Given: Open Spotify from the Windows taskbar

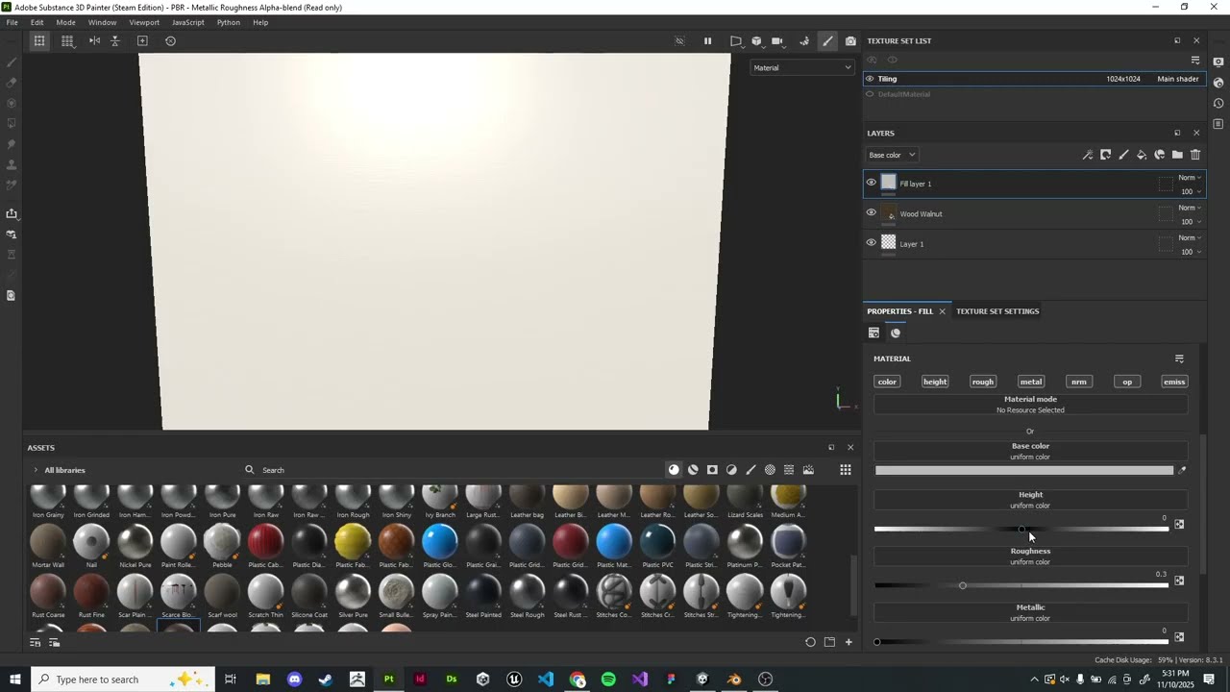Looking at the screenshot, I should pyautogui.click(x=608, y=680).
